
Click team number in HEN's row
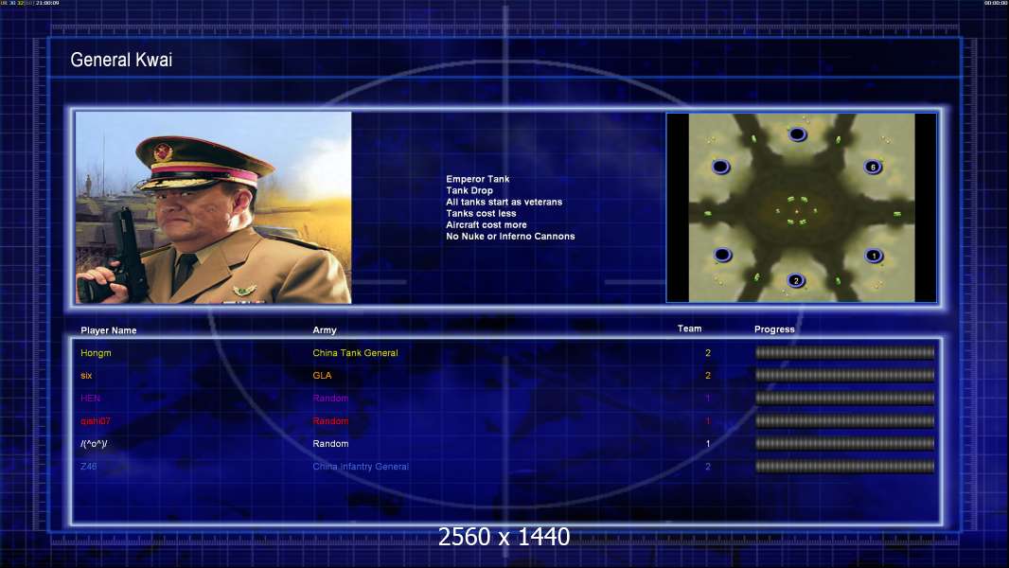click(x=708, y=399)
